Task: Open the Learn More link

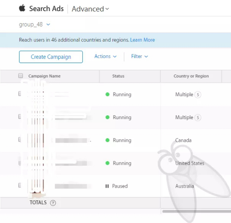Action: pos(142,40)
